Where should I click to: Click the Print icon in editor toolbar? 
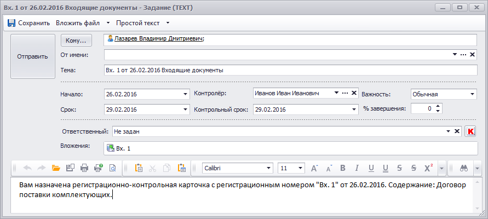pos(84,168)
